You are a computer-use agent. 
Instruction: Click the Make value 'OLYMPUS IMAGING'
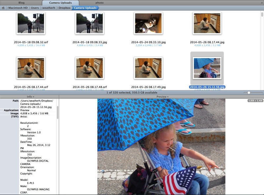38,189
